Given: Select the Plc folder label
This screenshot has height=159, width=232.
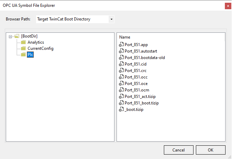Looking at the screenshot, I should 30,55.
